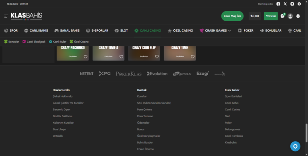Click the Evolution provider logo

(157, 74)
